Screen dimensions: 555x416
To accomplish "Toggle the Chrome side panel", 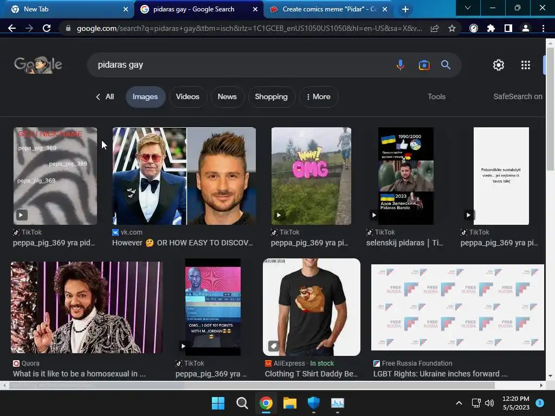I will coord(508,28).
